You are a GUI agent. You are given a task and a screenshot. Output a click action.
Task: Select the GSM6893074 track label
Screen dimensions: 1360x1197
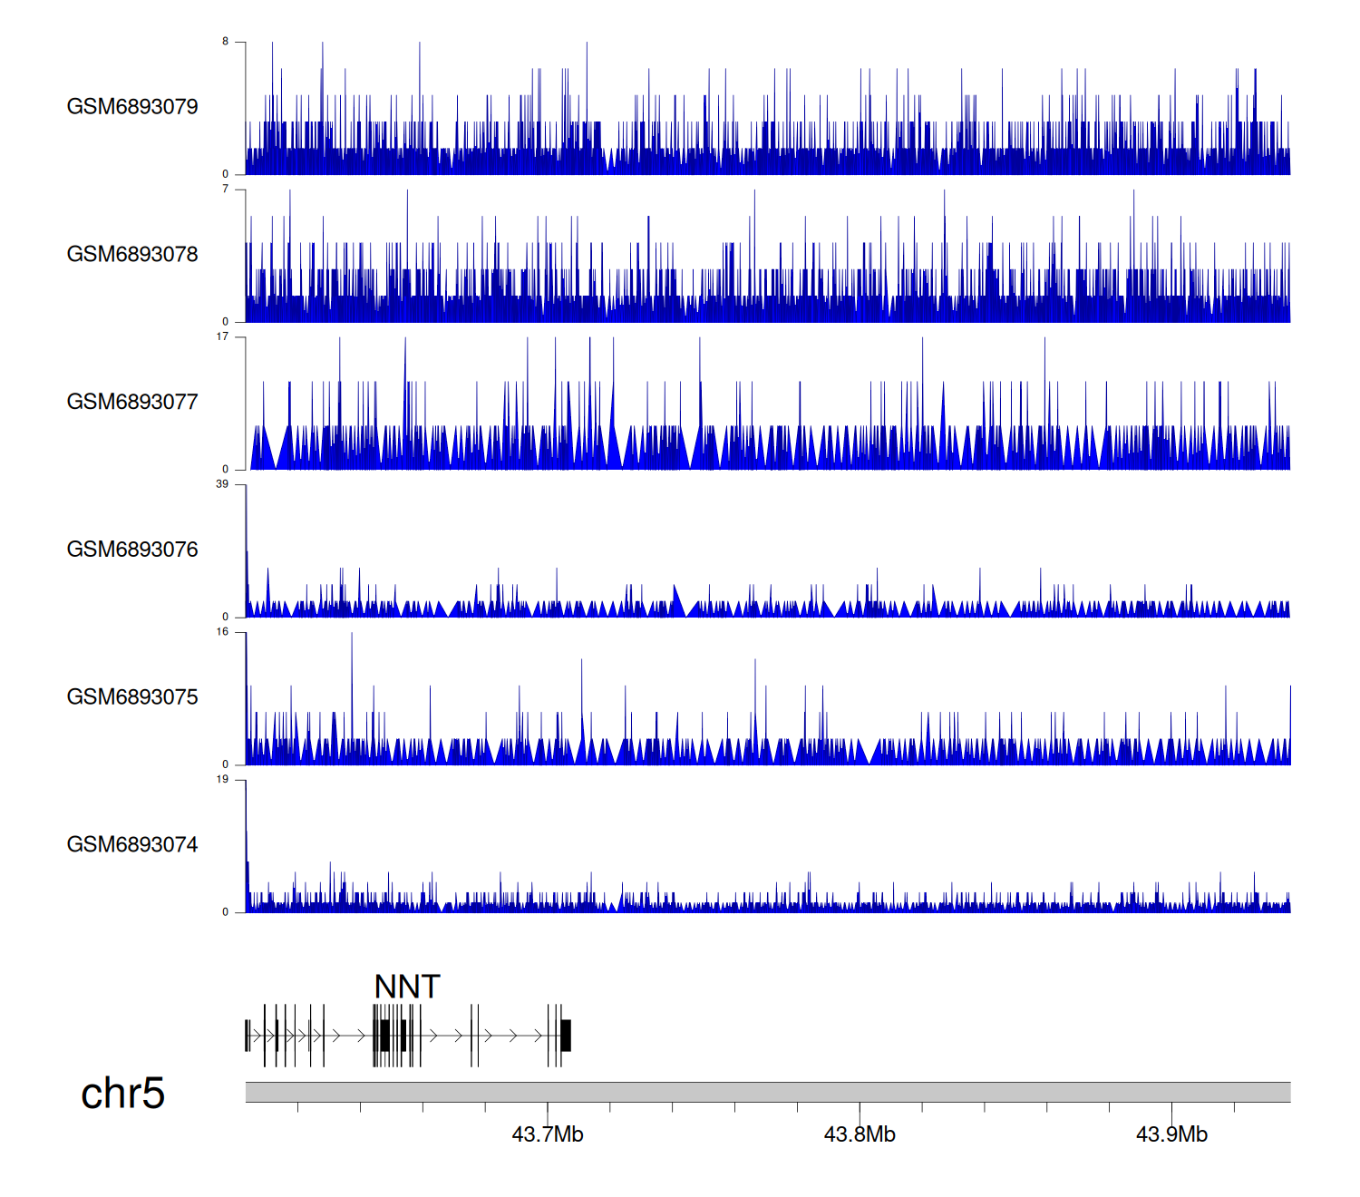pos(132,845)
